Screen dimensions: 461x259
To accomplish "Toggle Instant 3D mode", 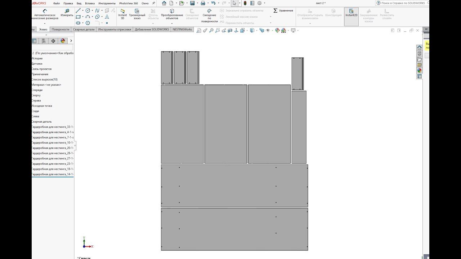I will pyautogui.click(x=122, y=14).
